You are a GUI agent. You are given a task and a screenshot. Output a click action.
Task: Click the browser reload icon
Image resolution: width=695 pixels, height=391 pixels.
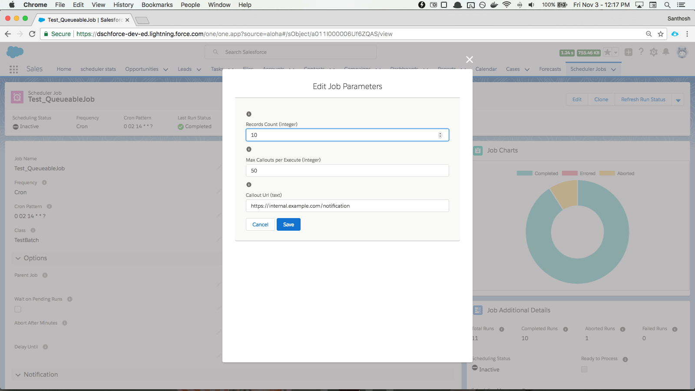coord(32,34)
